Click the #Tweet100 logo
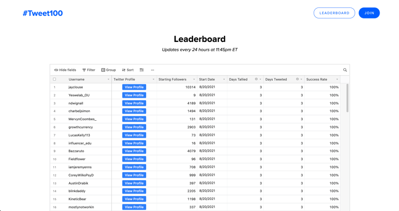The image size is (399, 211). [x=43, y=13]
